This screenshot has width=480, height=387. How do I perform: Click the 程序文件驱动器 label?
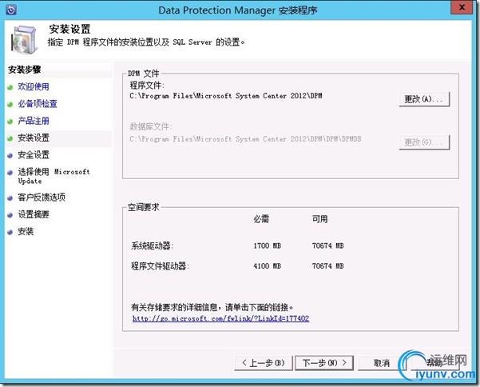[x=160, y=266]
